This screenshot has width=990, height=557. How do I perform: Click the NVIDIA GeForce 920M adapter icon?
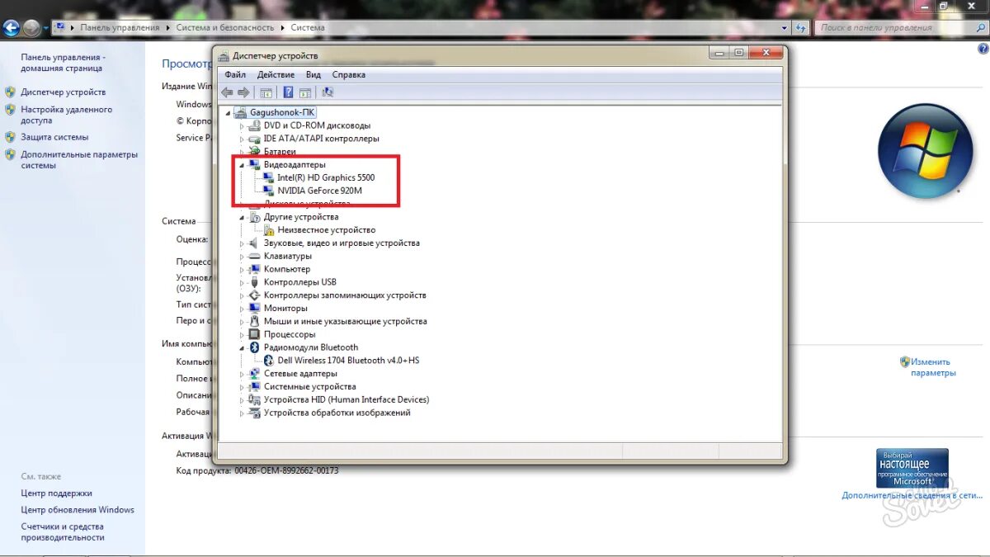click(x=268, y=191)
